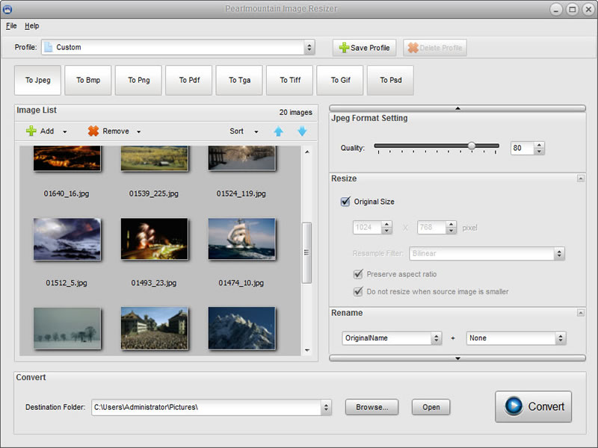Click the Save Profile button
Image resolution: width=598 pixels, height=448 pixels.
point(364,48)
